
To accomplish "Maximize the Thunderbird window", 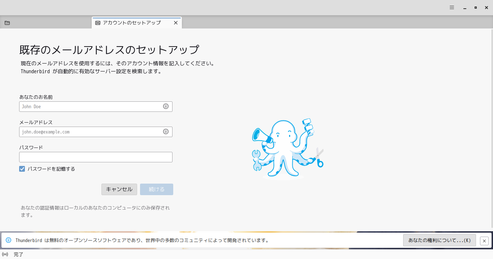I will (476, 8).
